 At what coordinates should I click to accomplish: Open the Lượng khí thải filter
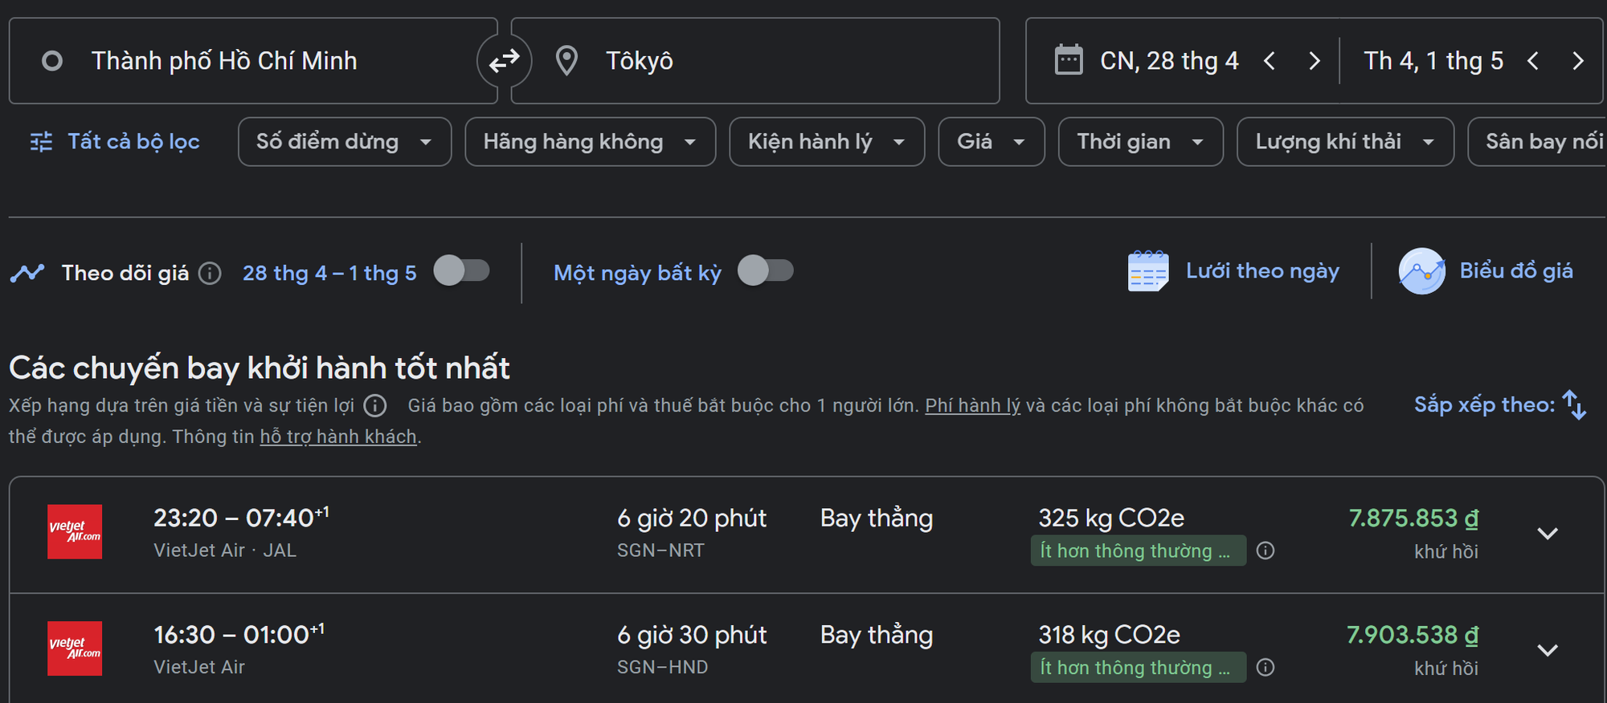1344,142
